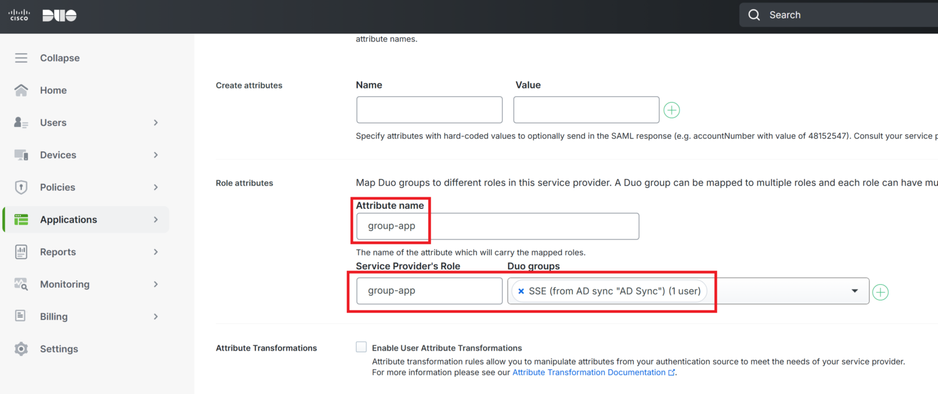Click the Reports chart icon
Screen dimensions: 938x394
[21, 252]
